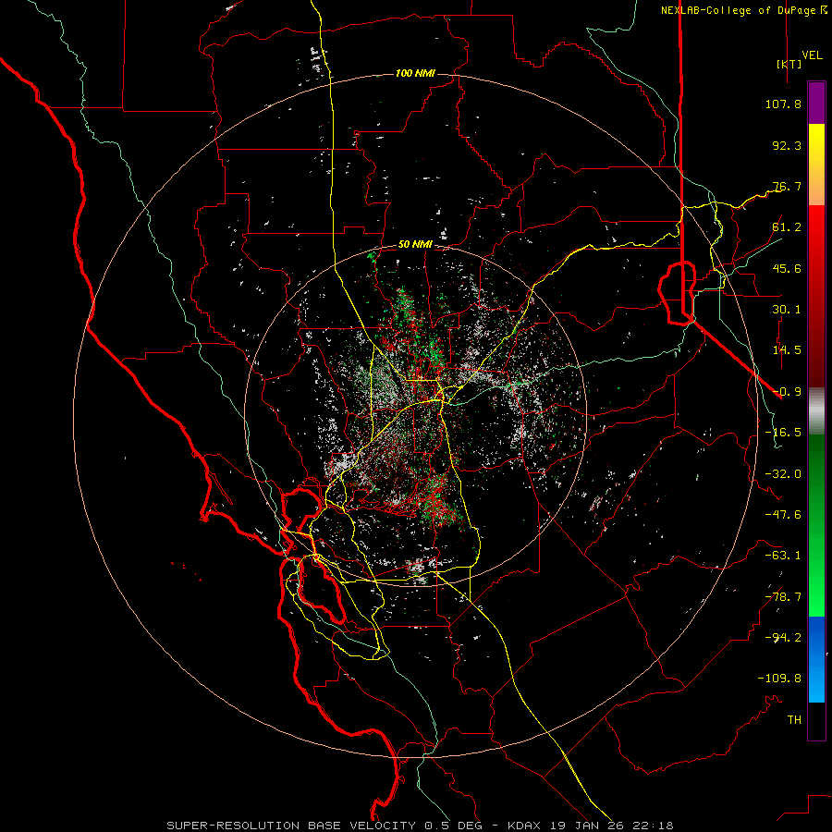Image resolution: width=832 pixels, height=832 pixels.
Task: Click the -63.1 velocity value
Action: click(783, 556)
